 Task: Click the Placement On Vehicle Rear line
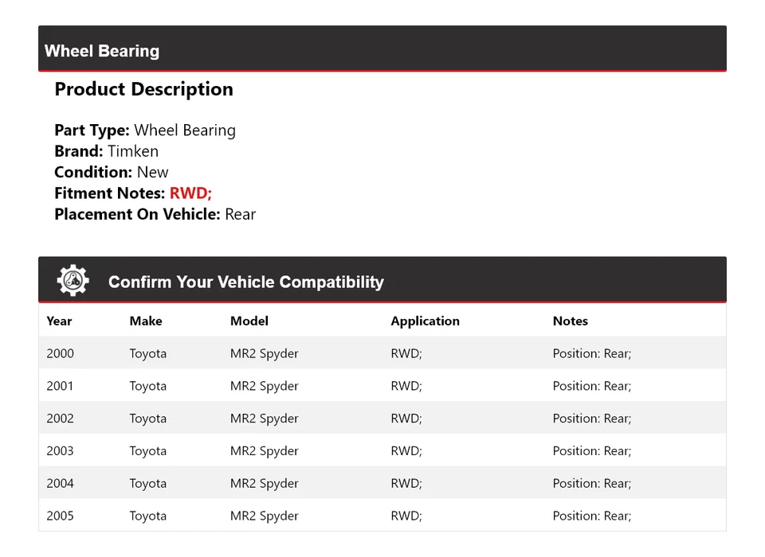[x=155, y=214]
